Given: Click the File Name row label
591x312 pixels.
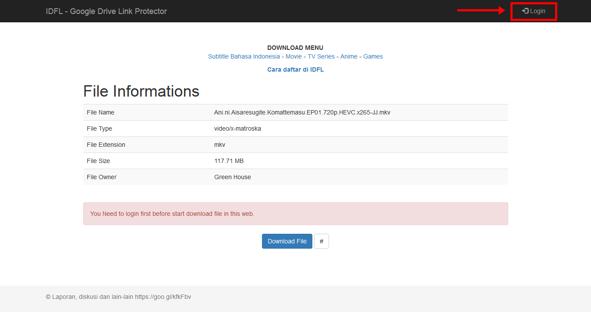Looking at the screenshot, I should [x=100, y=112].
